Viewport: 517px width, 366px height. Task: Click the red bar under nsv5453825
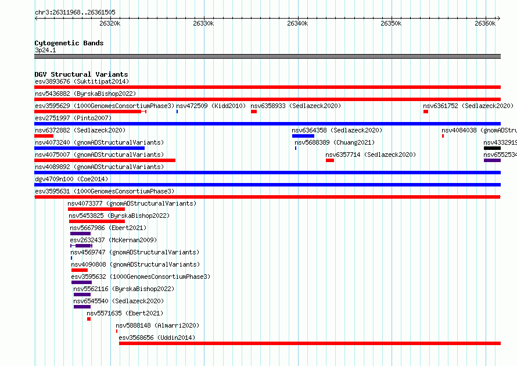click(97, 221)
